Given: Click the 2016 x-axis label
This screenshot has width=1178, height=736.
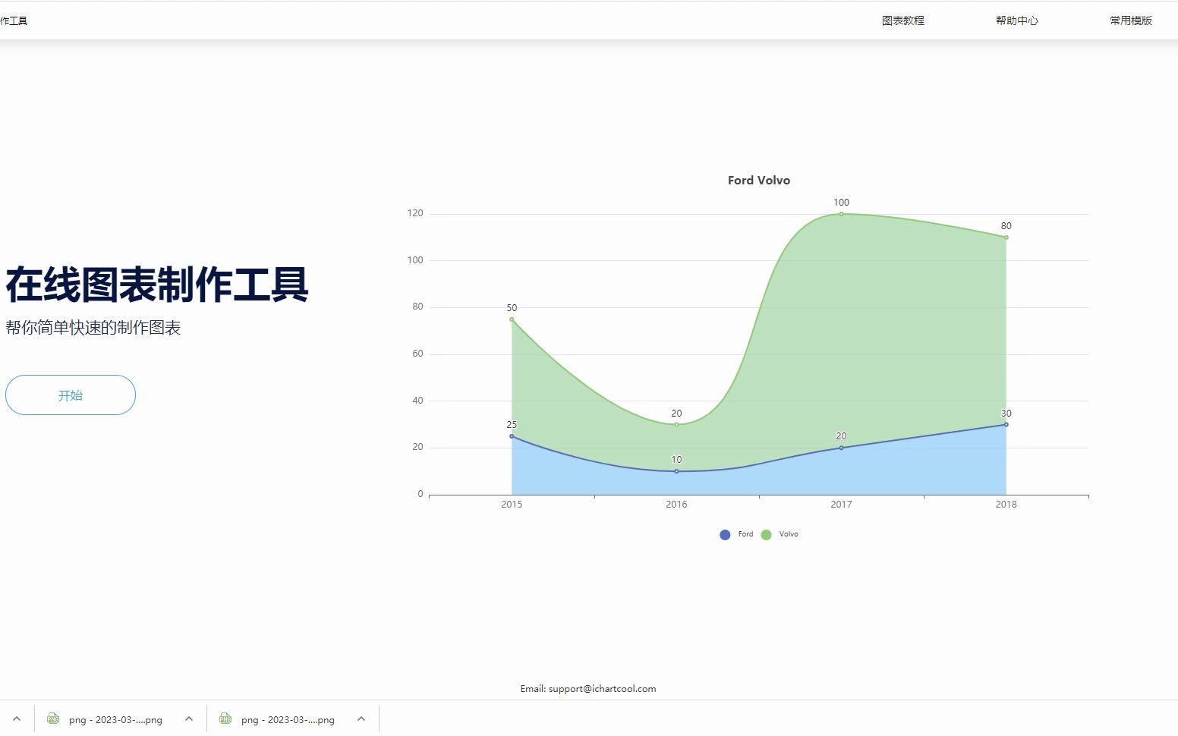Looking at the screenshot, I should [676, 504].
